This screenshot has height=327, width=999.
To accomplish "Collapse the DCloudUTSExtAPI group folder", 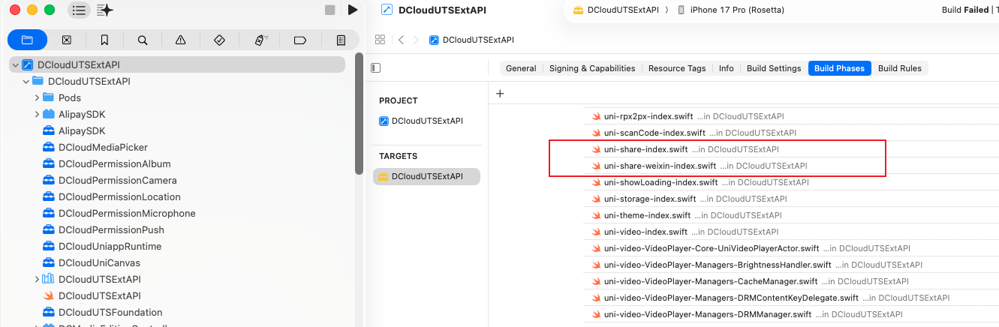I will coord(26,82).
